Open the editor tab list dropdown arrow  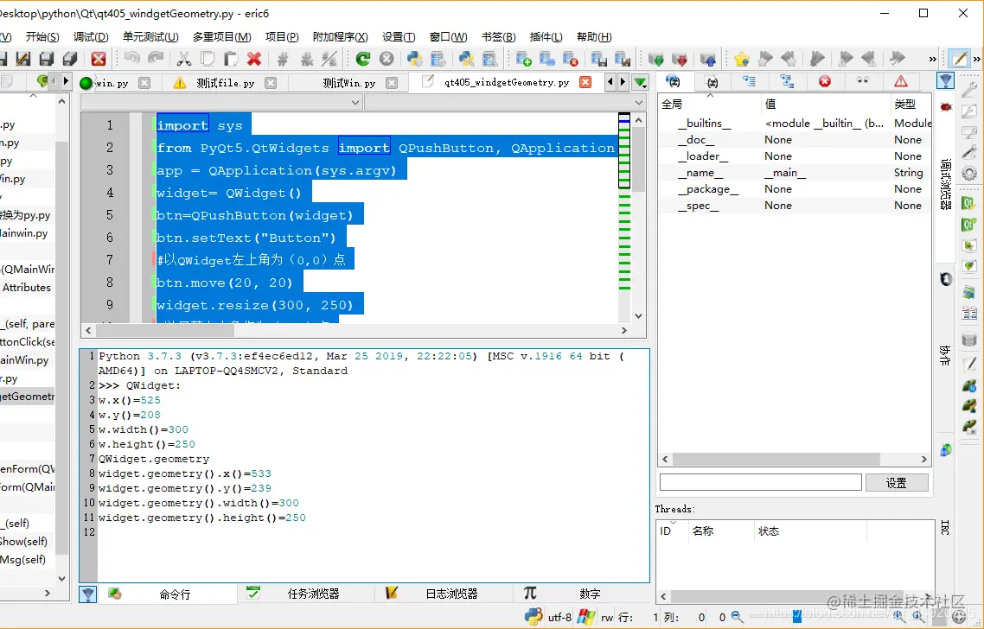tap(640, 82)
